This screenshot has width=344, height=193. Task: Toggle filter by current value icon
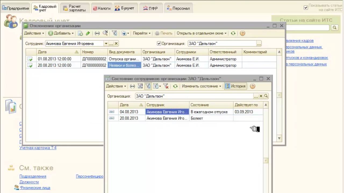tap(148, 86)
